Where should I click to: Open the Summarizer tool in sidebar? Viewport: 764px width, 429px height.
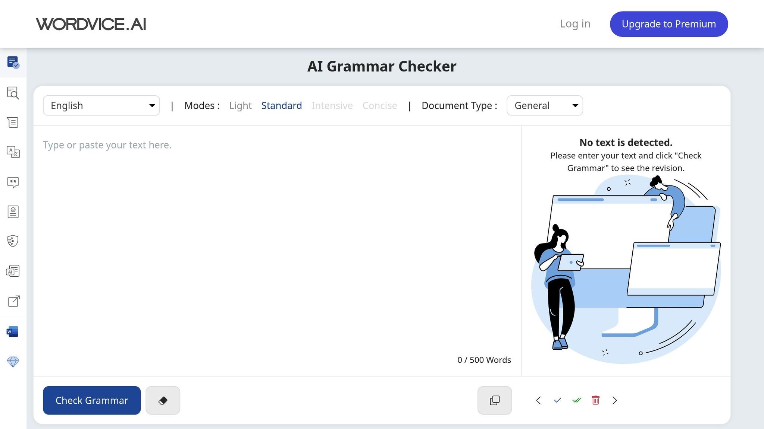[13, 122]
